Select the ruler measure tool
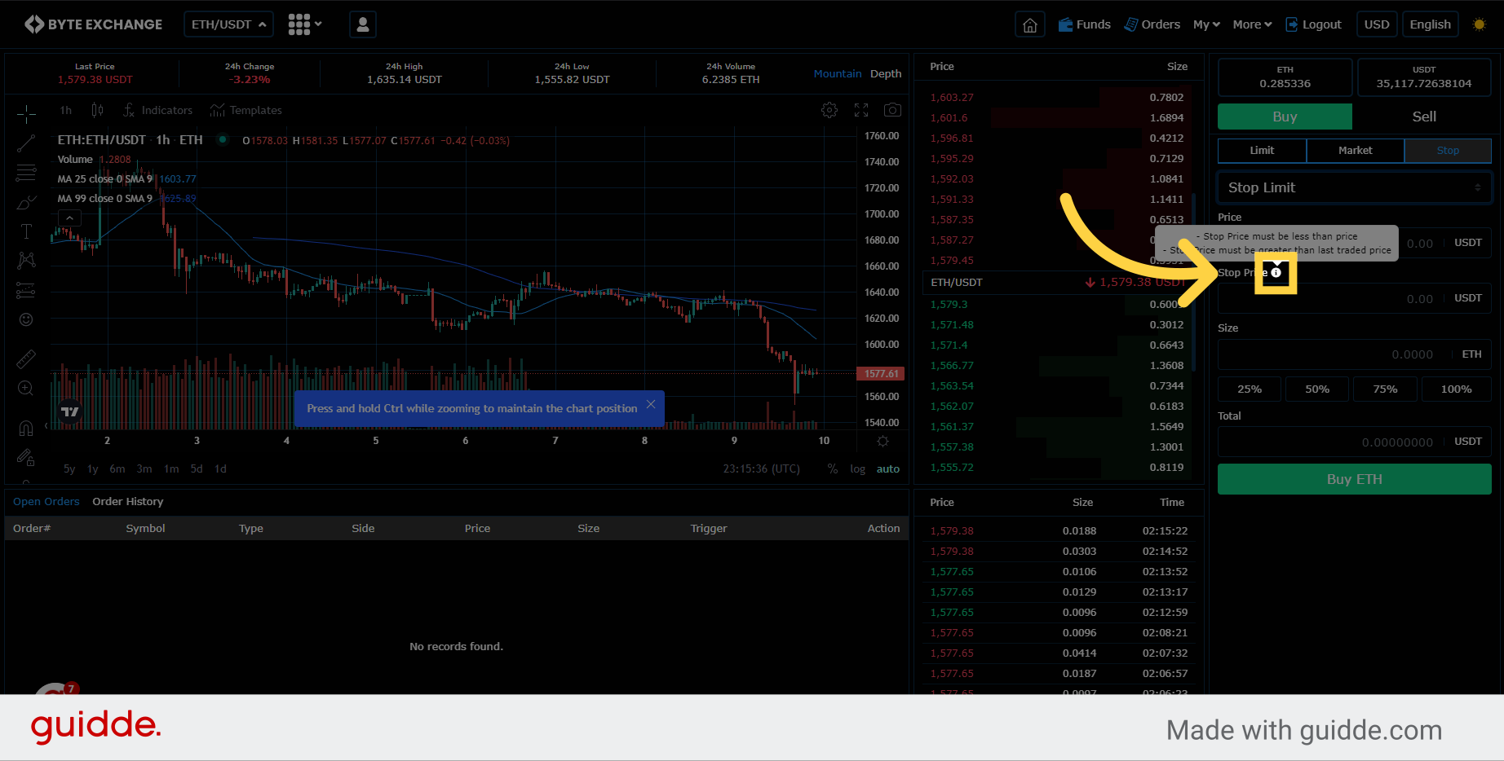This screenshot has height=761, width=1504. click(x=26, y=359)
